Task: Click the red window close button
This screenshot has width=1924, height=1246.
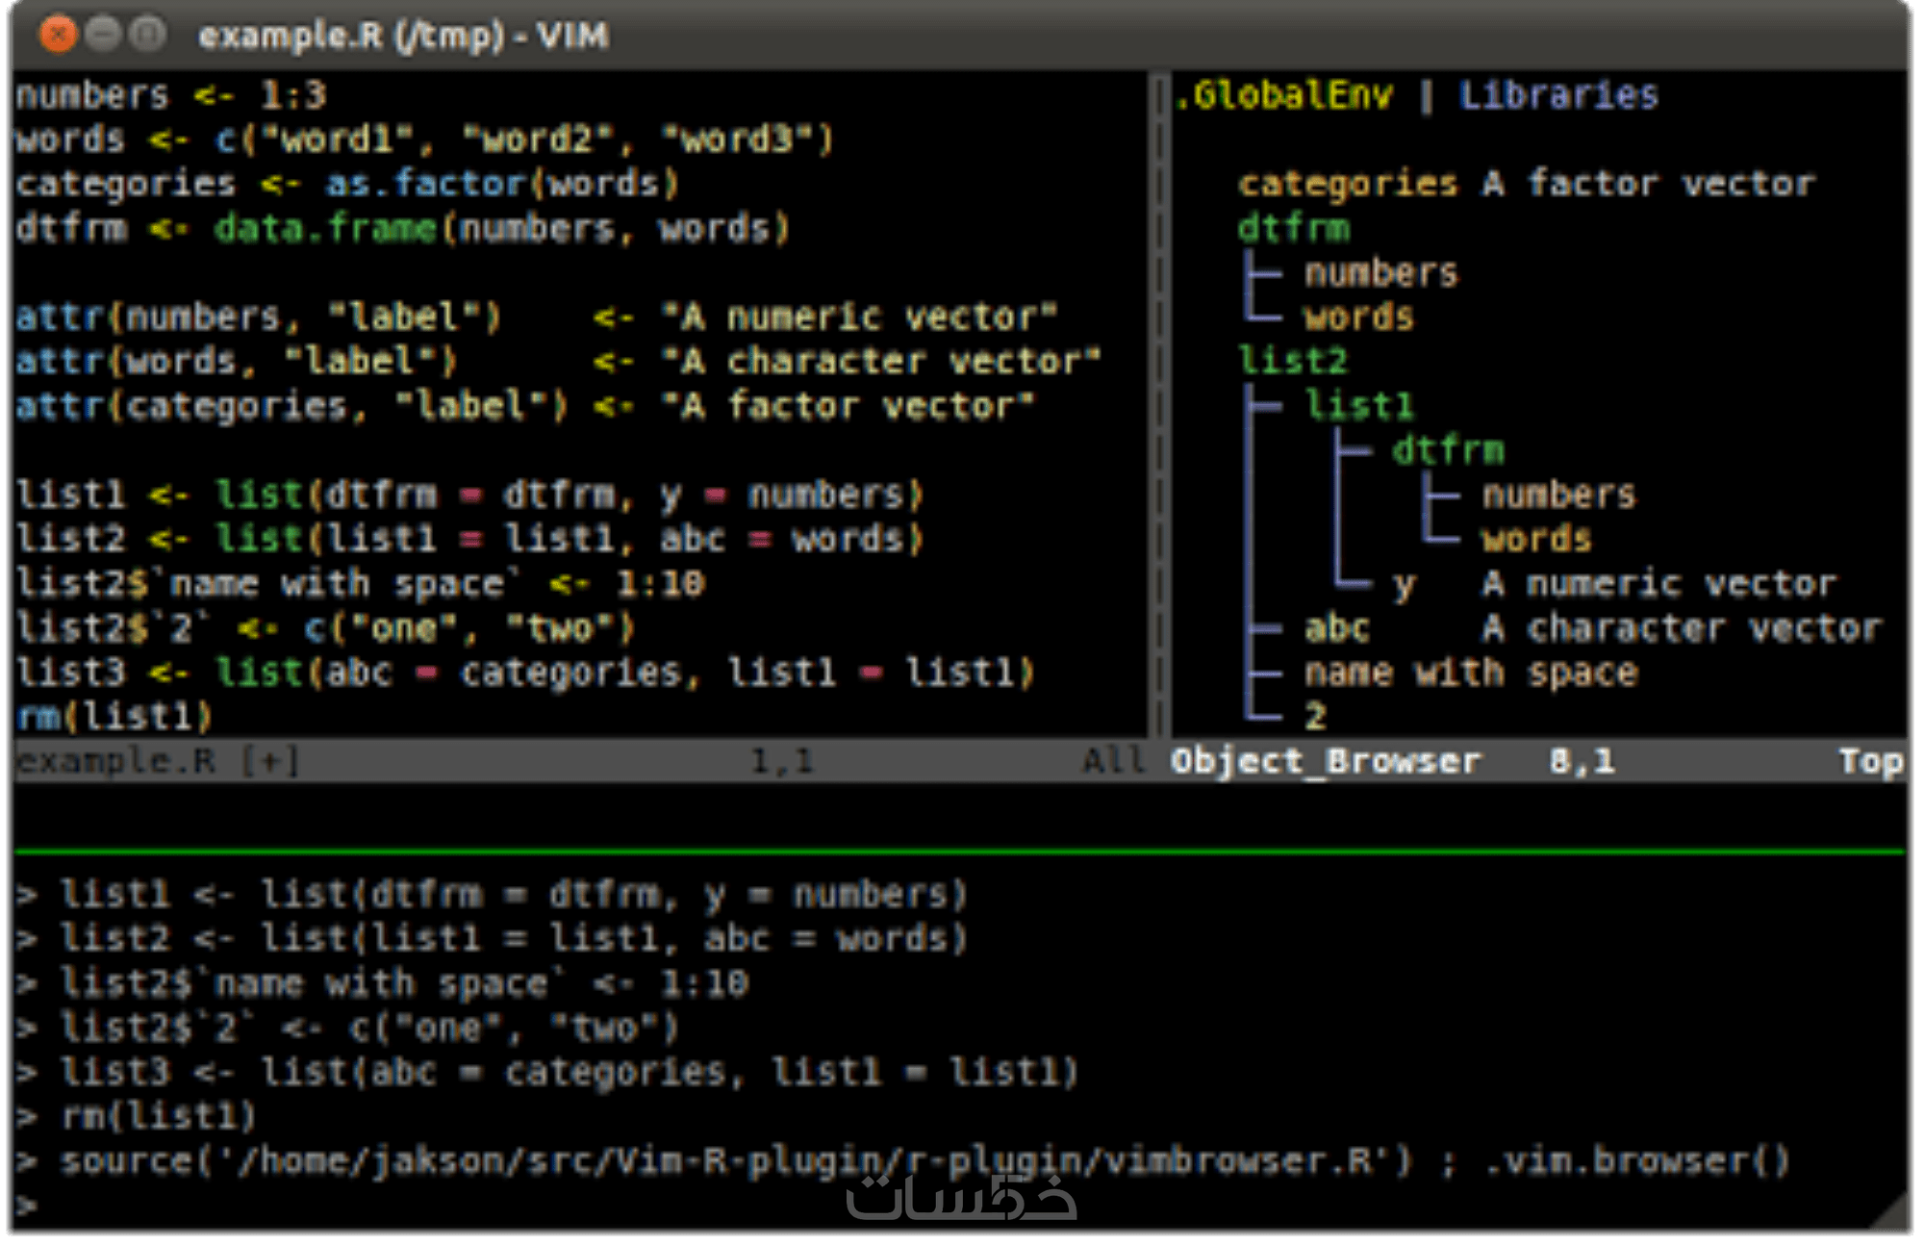Action: coord(58,35)
